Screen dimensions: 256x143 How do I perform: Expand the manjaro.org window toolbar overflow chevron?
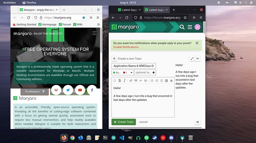pyautogui.click(x=91, y=18)
